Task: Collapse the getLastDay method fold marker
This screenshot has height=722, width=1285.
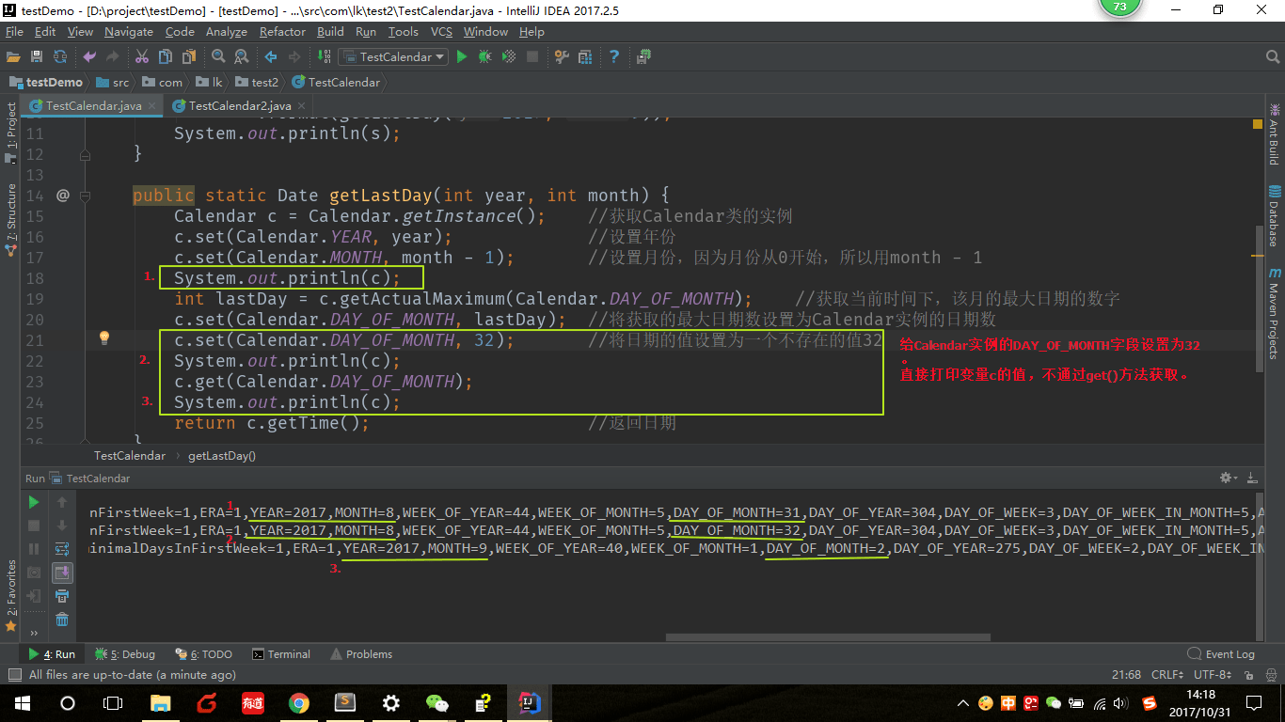Action: [85, 196]
